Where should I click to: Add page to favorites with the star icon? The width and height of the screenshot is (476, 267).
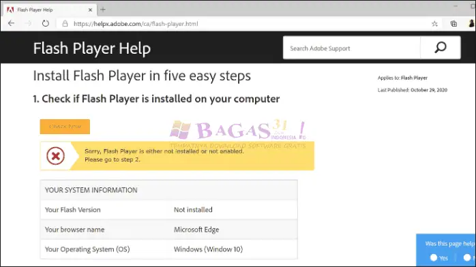(434, 24)
